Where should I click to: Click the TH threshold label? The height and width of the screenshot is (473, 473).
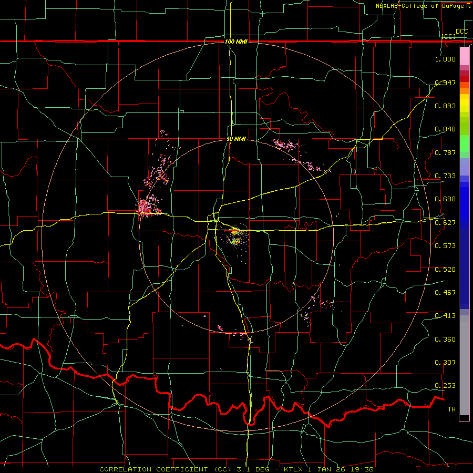[x=451, y=409]
